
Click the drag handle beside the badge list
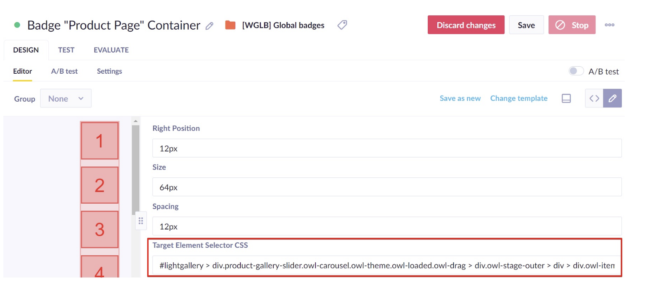click(x=141, y=220)
